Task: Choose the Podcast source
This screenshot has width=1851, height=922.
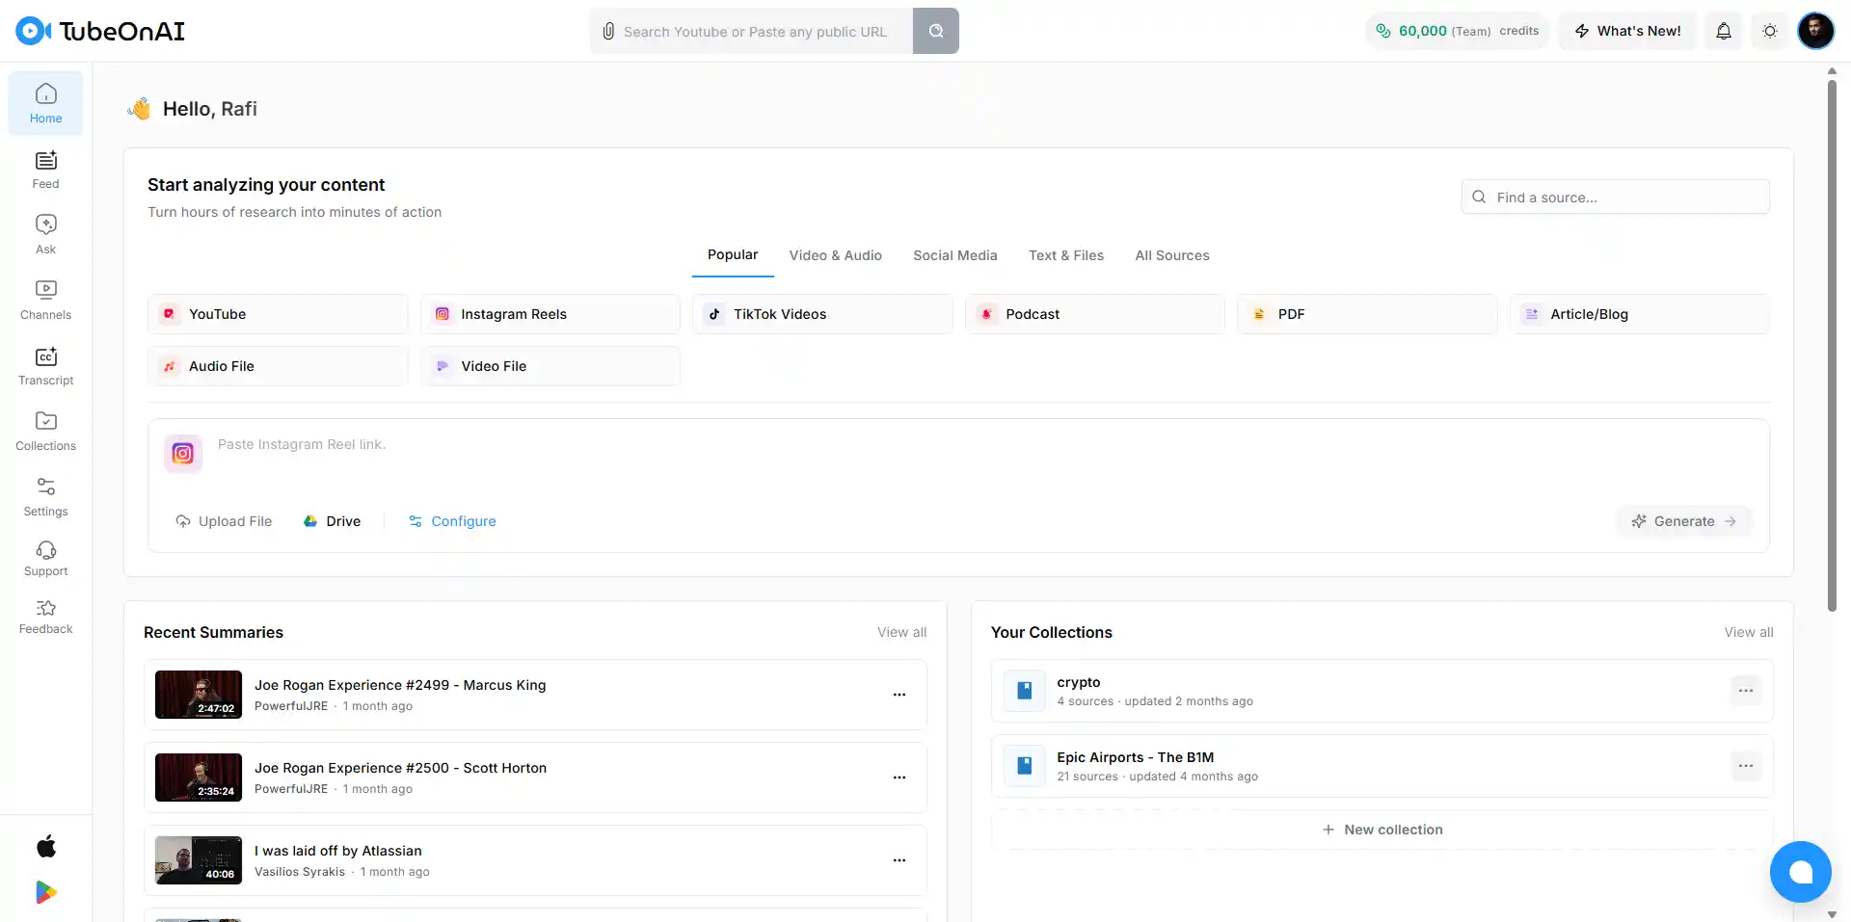Action: click(1094, 314)
